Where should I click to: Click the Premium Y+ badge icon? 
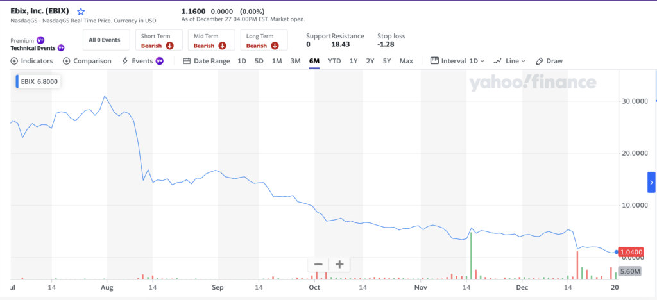[x=40, y=40]
